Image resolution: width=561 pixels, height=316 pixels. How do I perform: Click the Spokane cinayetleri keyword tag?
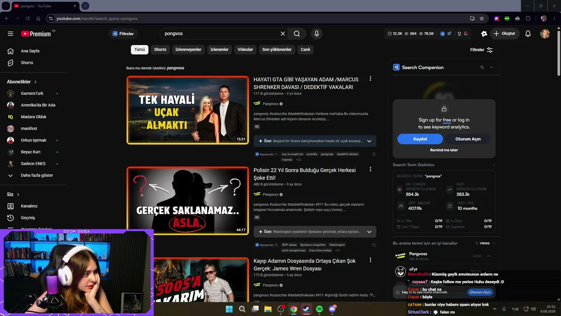313,245
